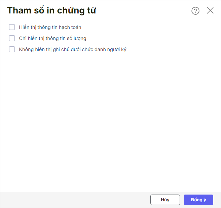
Task: Tick the Hiển thị thông tin hạch toán checkbox
Action: 12,27
